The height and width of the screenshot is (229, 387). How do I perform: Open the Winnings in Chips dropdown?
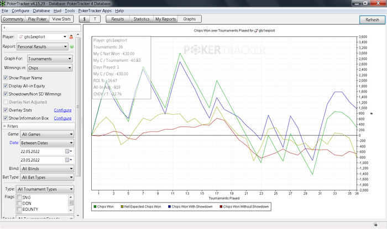[50, 68]
